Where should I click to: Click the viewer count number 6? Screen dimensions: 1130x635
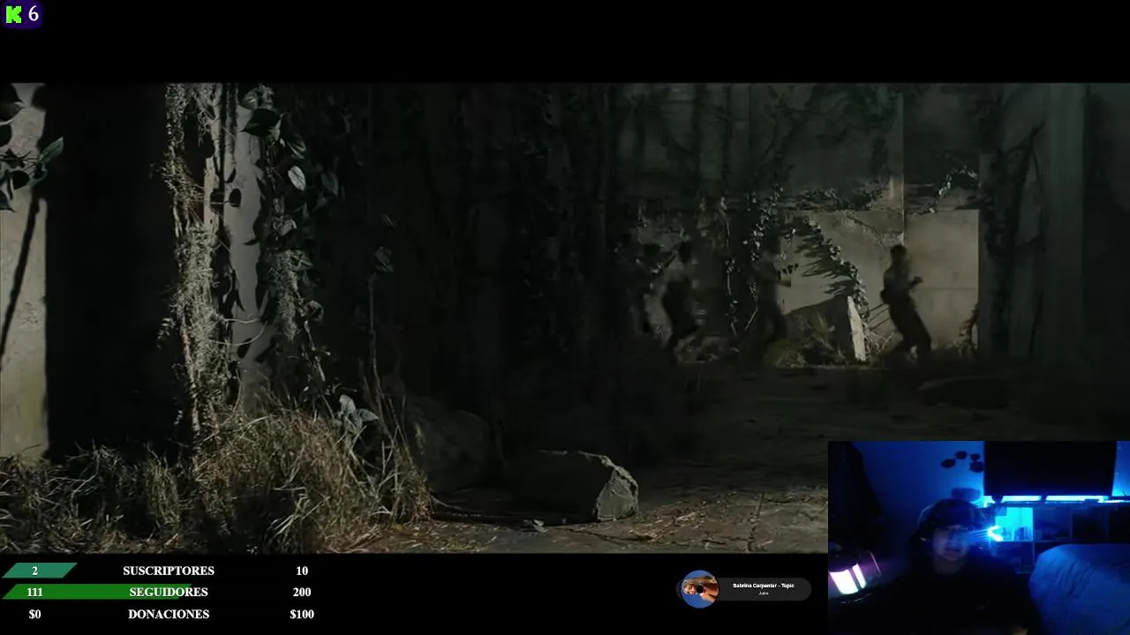tap(34, 14)
